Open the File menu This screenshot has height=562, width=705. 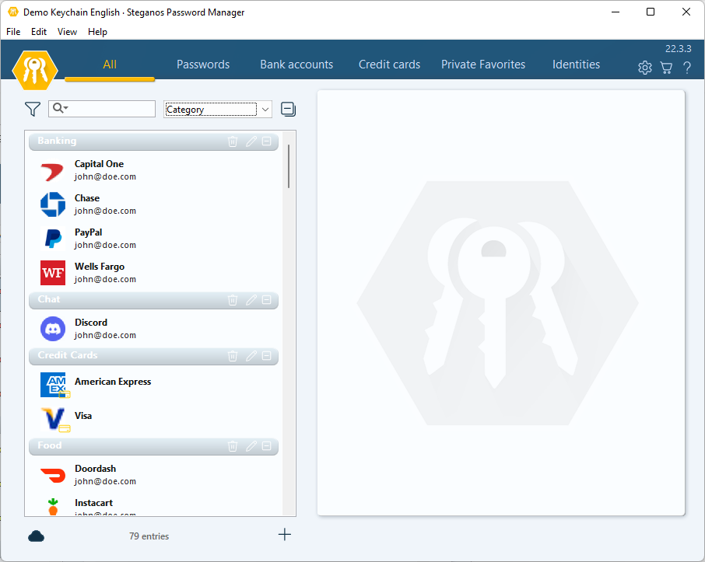click(x=13, y=31)
